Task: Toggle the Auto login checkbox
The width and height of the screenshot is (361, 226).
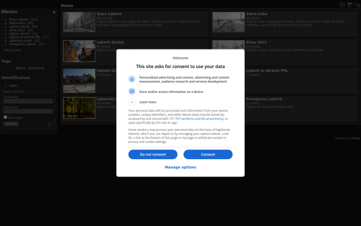Action: click(x=5, y=117)
